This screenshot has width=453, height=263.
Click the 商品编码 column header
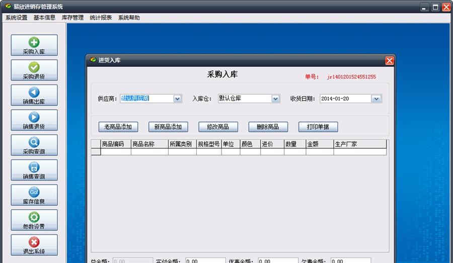click(116, 144)
